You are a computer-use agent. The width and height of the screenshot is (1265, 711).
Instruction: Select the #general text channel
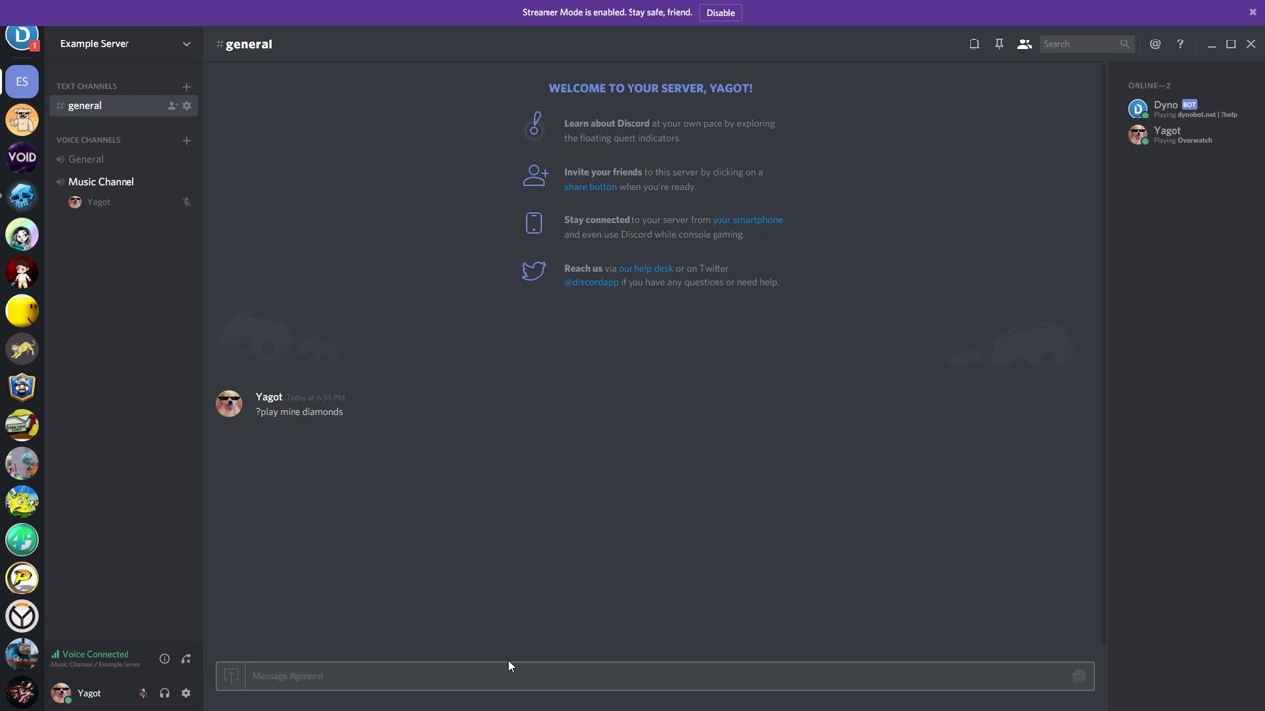pos(124,106)
